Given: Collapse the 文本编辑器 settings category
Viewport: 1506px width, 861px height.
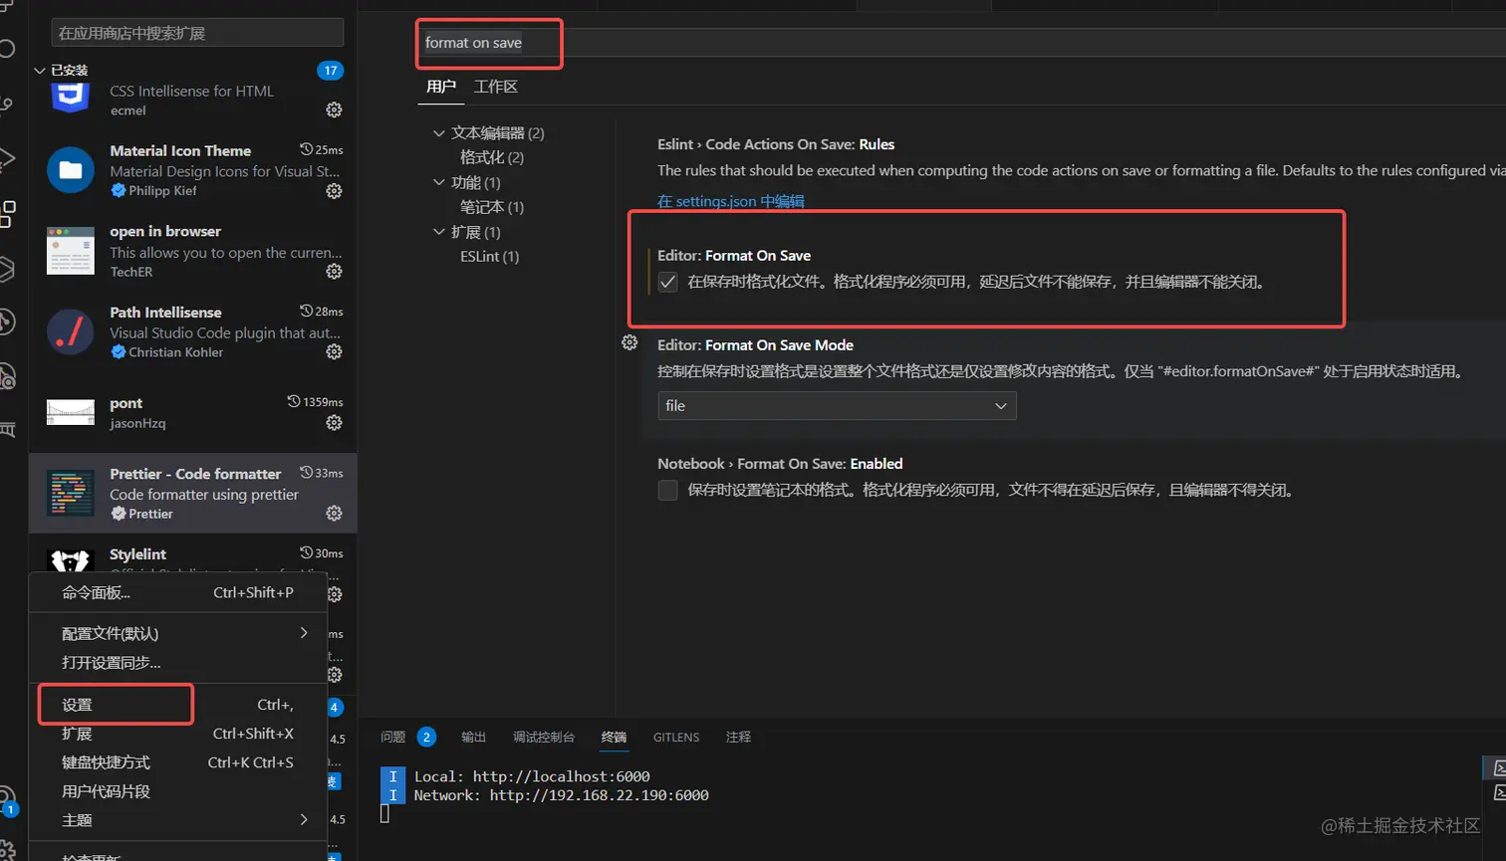Looking at the screenshot, I should coord(440,132).
